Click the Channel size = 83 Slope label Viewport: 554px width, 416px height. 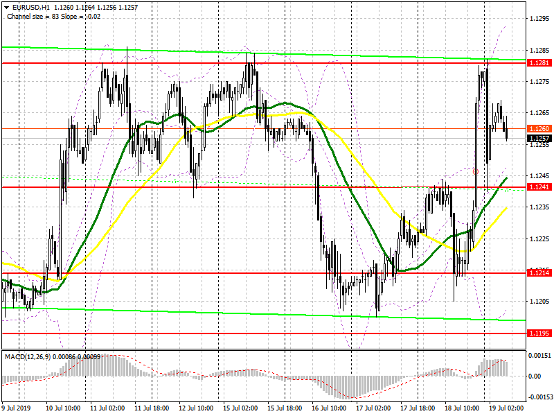[54, 17]
